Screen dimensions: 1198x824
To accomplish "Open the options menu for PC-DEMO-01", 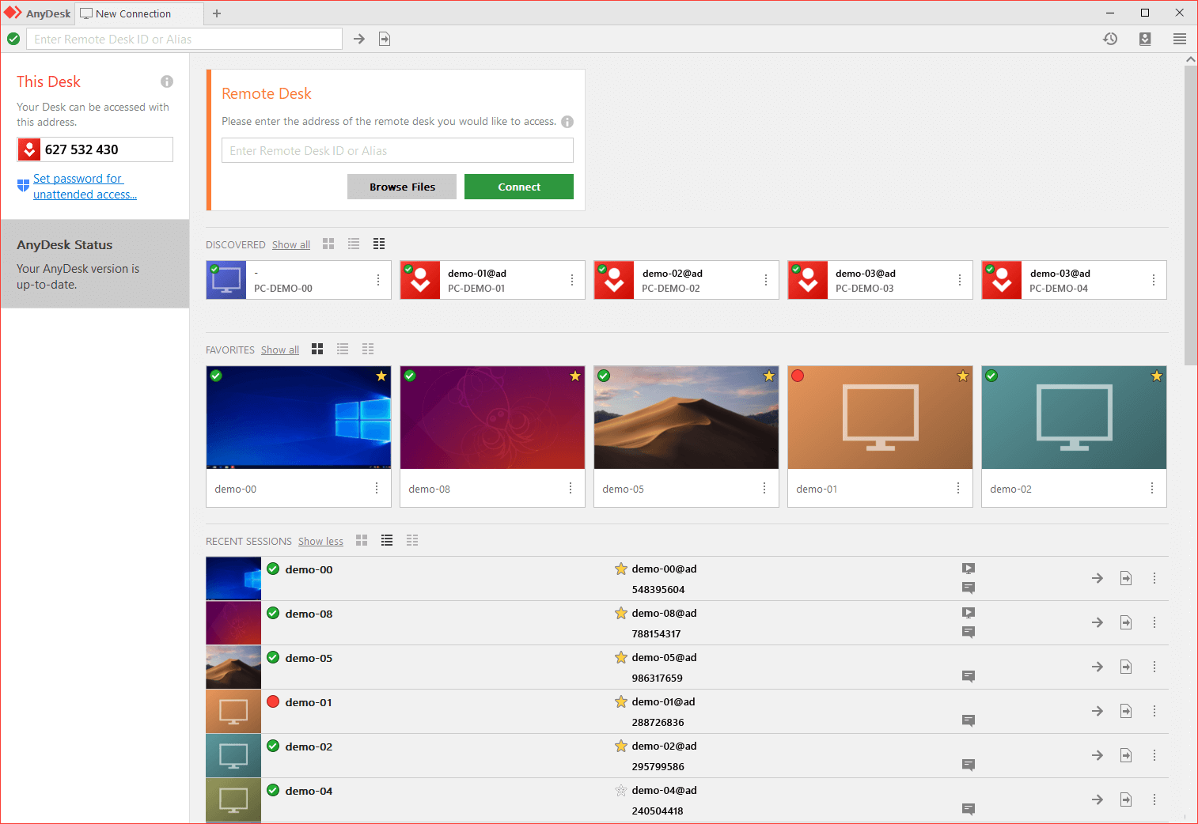I will click(x=571, y=280).
